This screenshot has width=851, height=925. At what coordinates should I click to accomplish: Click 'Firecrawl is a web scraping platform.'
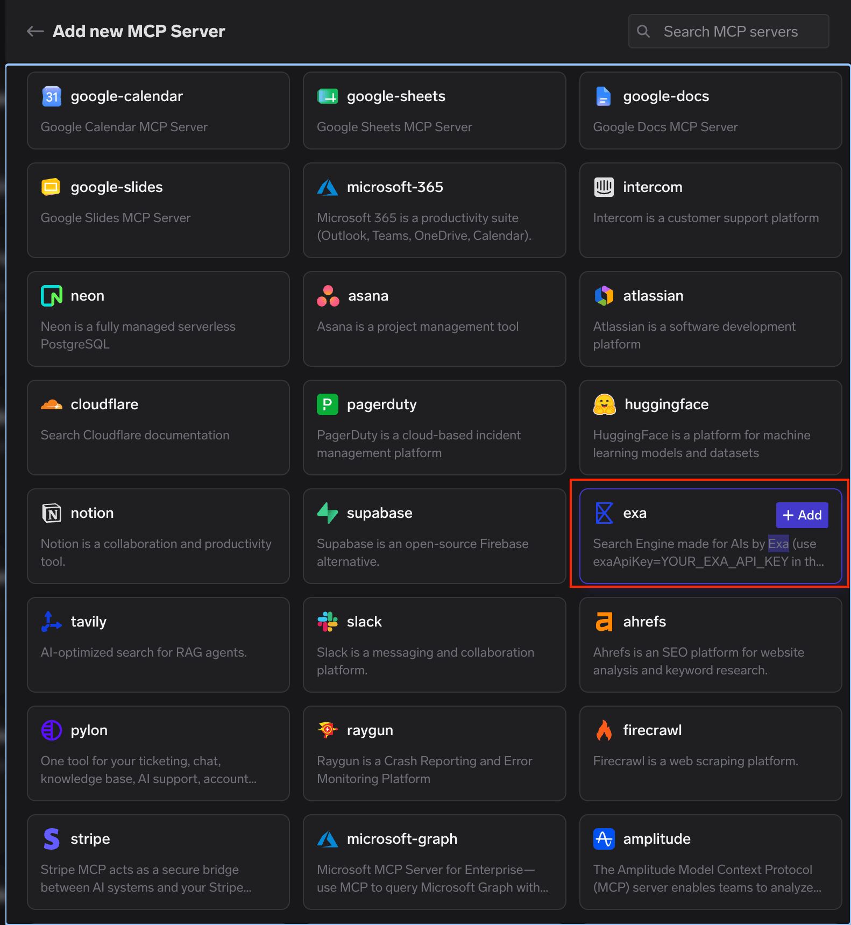pyautogui.click(x=696, y=761)
